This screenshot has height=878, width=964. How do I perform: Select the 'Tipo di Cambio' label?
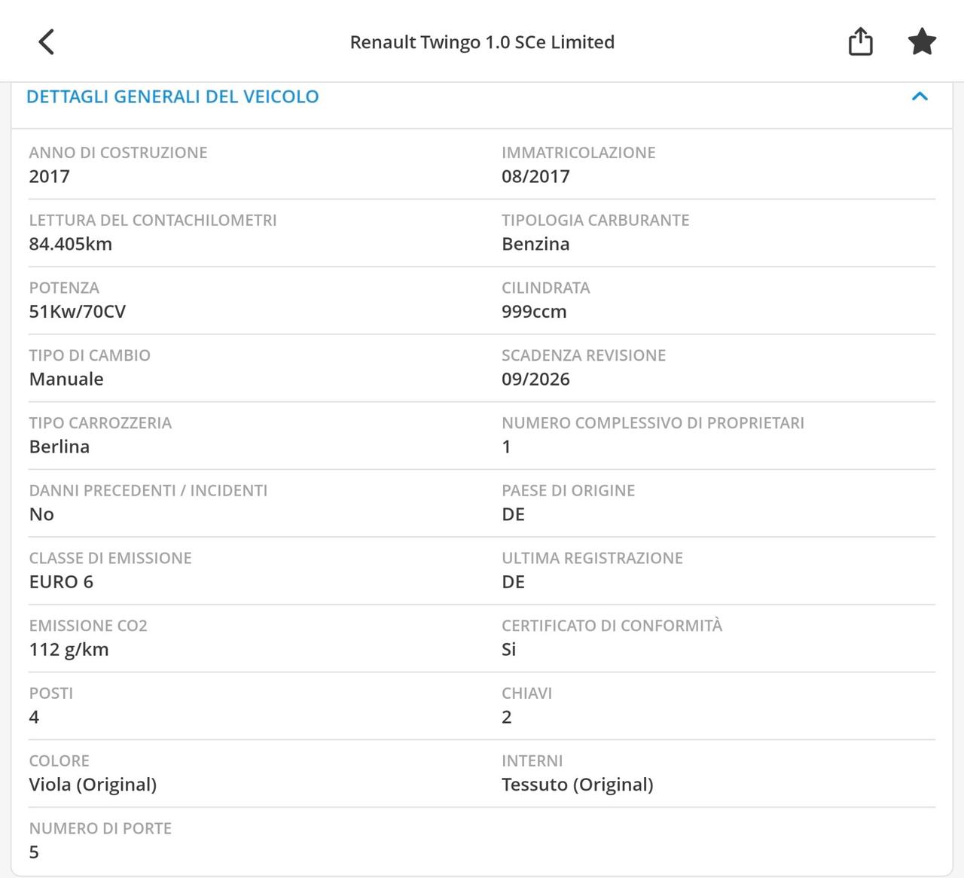tap(90, 355)
